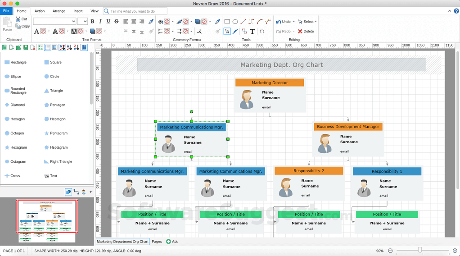Toggle Italic text formatting
The height and width of the screenshot is (256, 460).
(100, 22)
